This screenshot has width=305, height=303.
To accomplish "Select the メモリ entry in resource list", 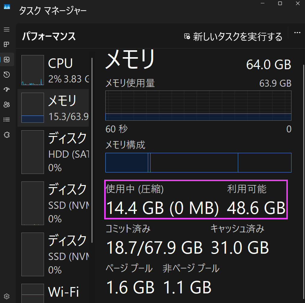I will pyautogui.click(x=54, y=108).
